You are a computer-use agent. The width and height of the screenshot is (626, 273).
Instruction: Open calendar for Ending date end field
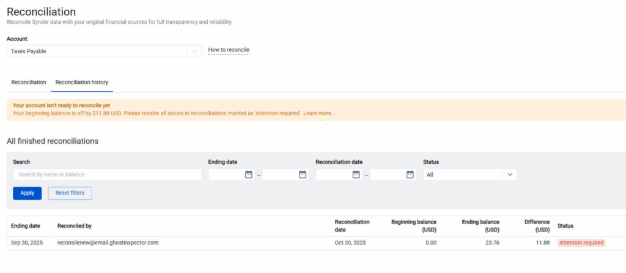[302, 174]
